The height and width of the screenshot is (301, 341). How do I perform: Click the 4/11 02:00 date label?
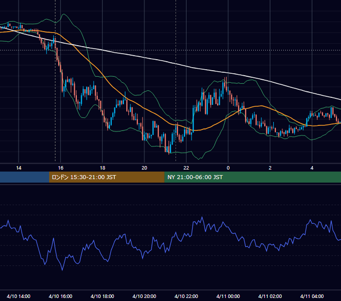pyautogui.click(x=270, y=296)
